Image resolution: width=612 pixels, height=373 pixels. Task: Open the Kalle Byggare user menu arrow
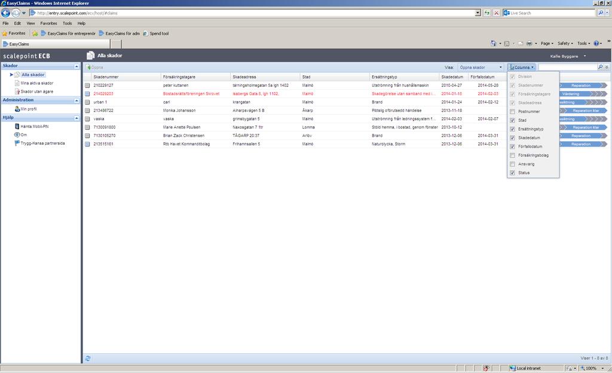coord(585,56)
